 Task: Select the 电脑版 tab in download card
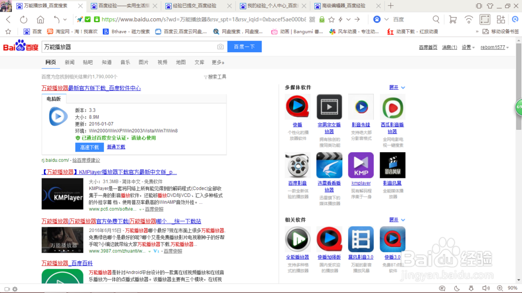[54, 99]
